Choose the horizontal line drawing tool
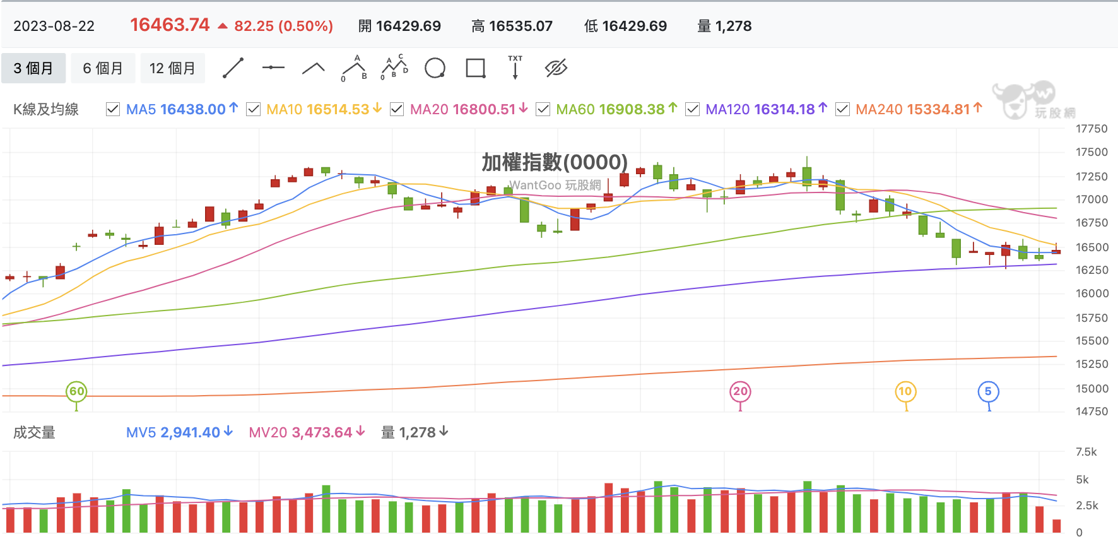 pyautogui.click(x=273, y=68)
